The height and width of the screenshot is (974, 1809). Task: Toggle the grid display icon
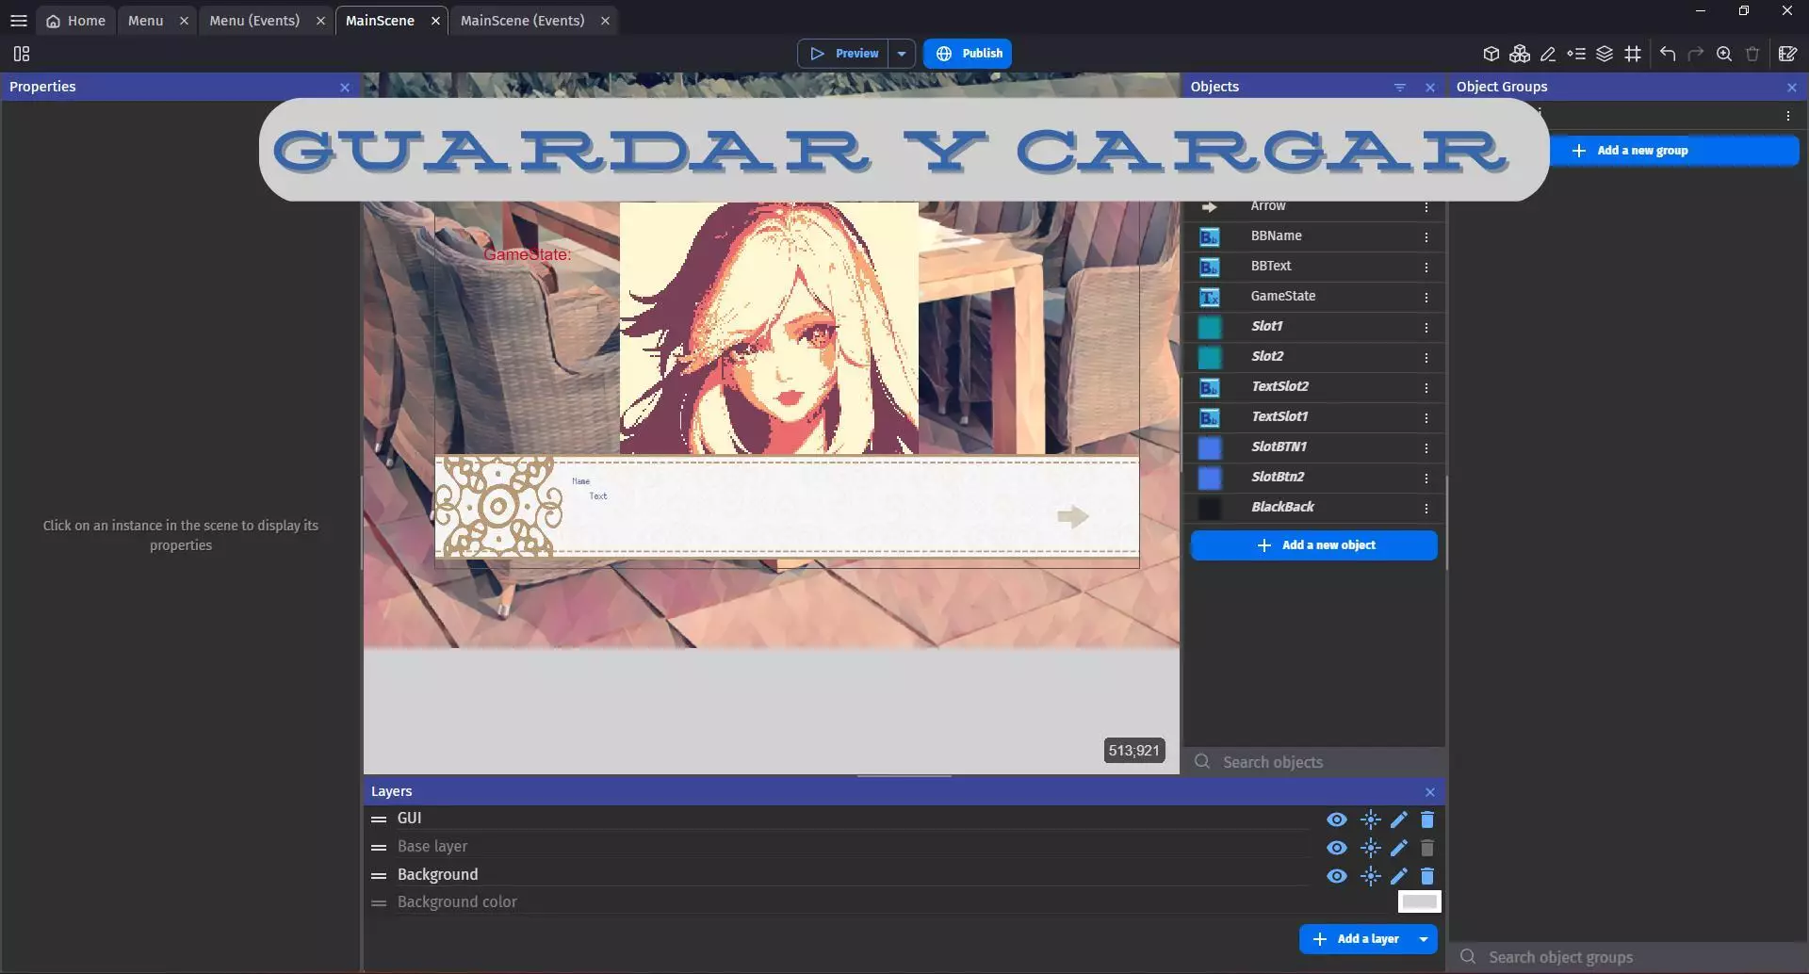point(1634,54)
